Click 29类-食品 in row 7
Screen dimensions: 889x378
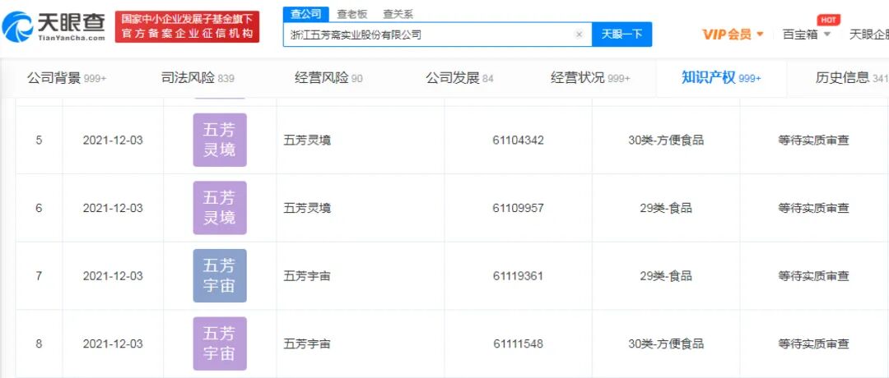(x=666, y=276)
